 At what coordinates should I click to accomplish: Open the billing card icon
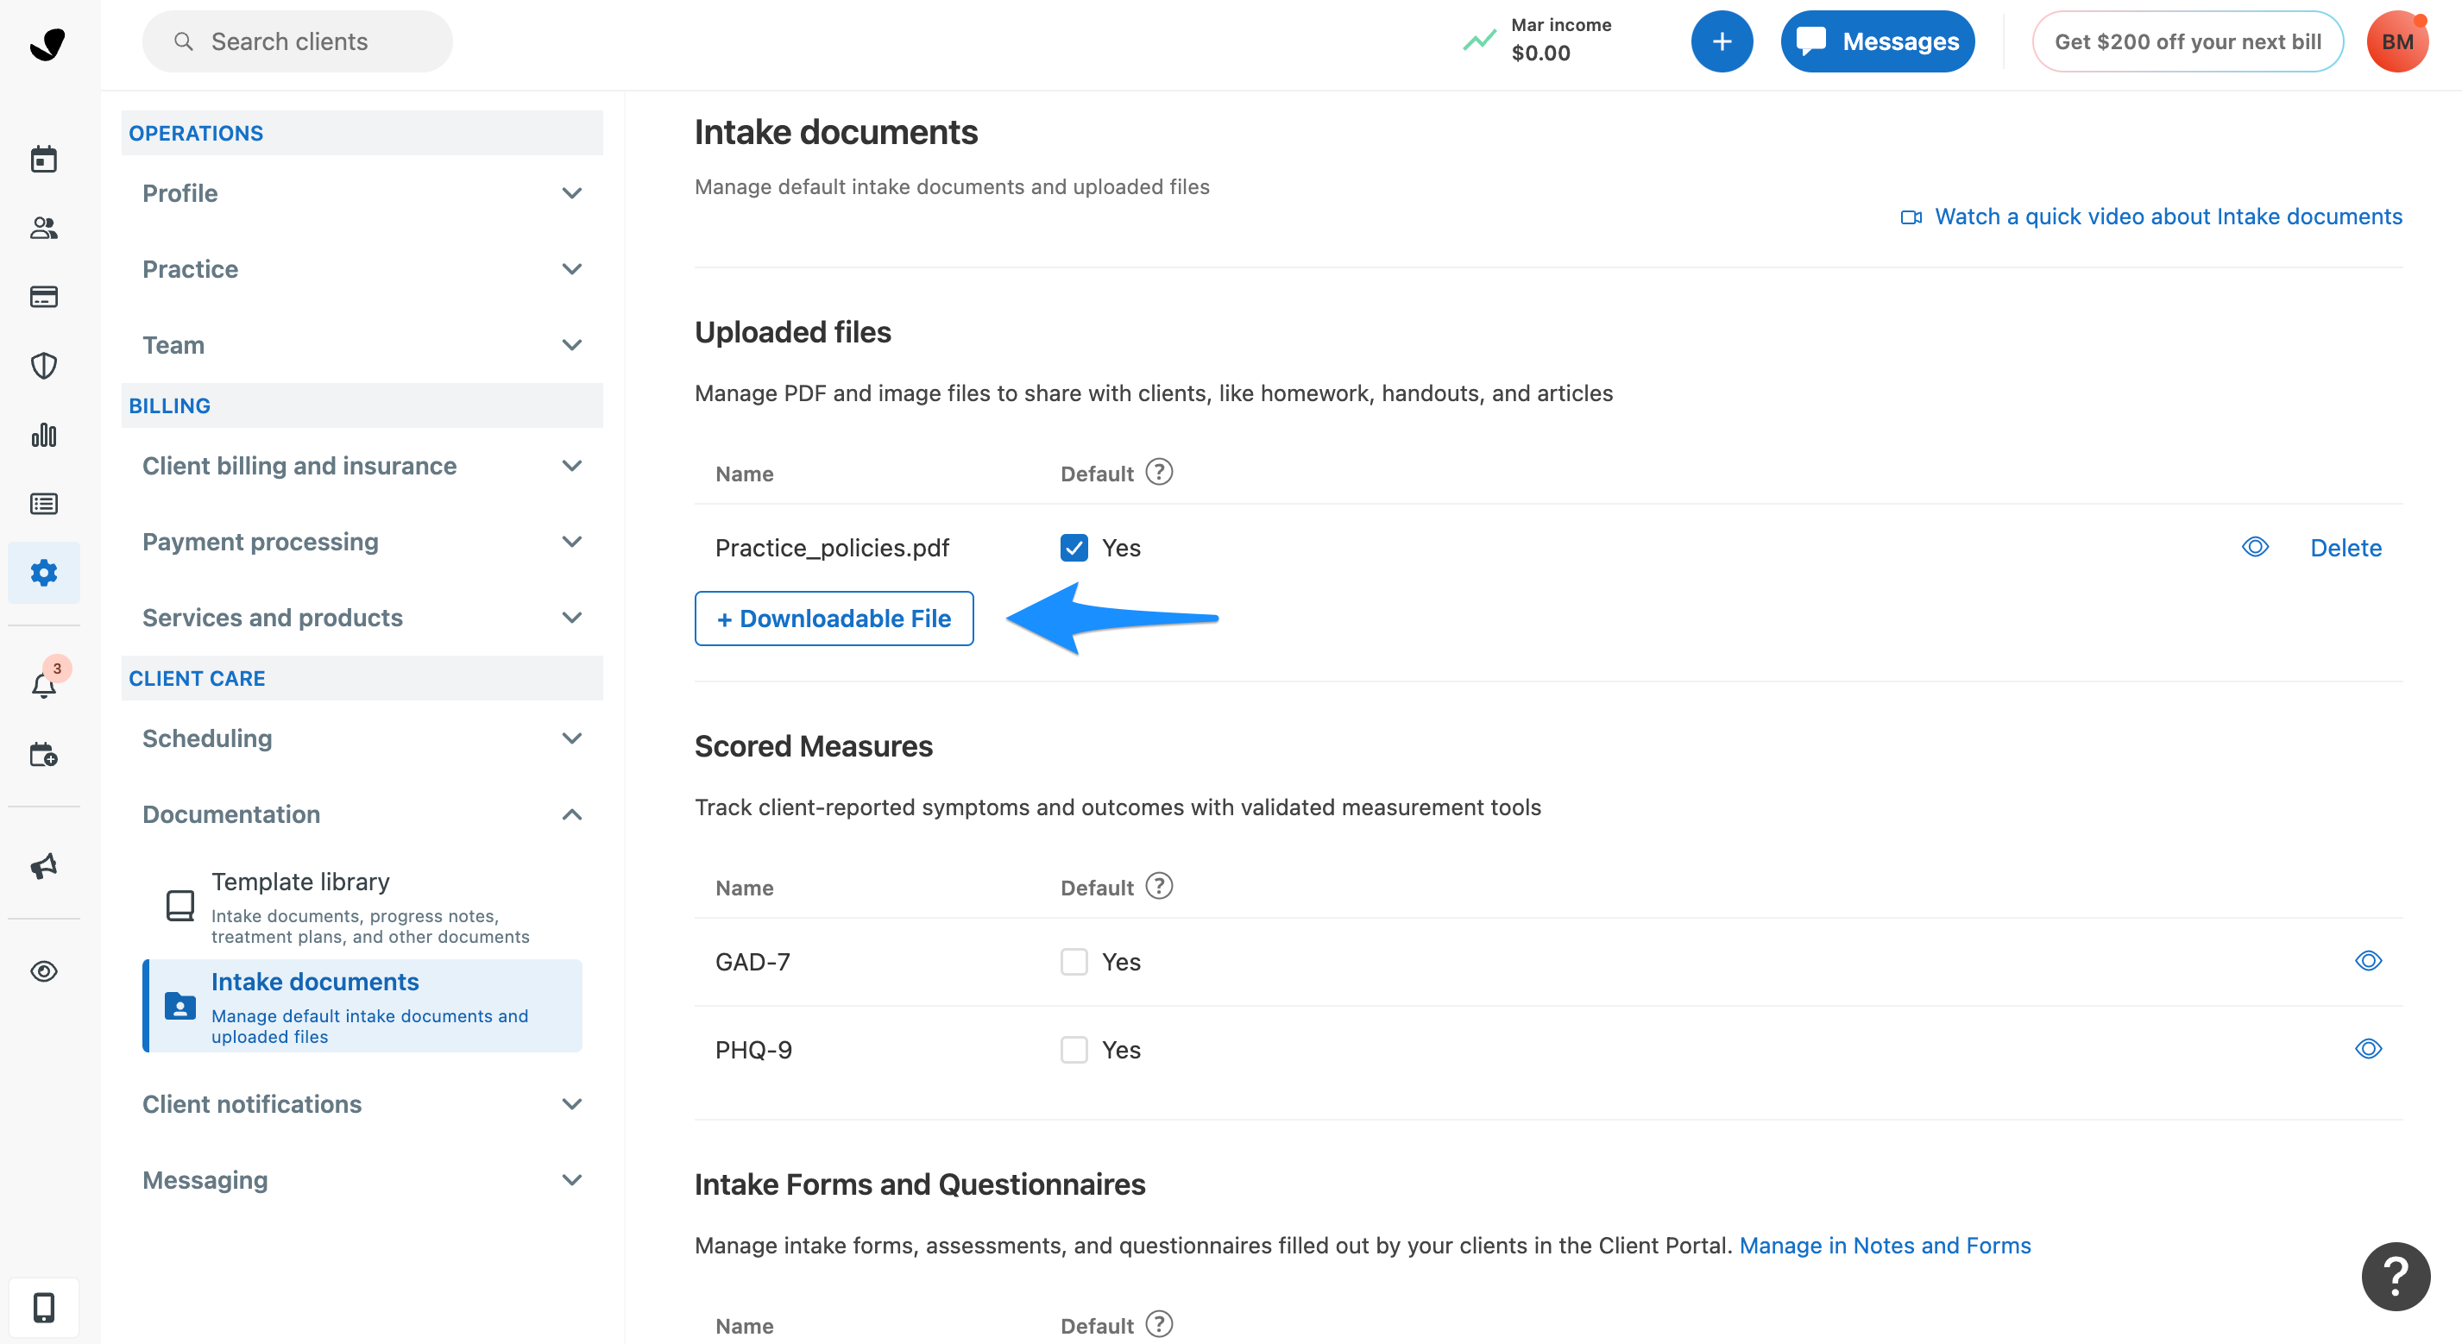(44, 297)
